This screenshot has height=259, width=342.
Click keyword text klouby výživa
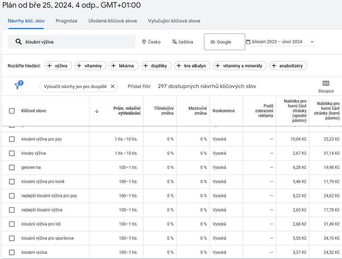click(34, 153)
